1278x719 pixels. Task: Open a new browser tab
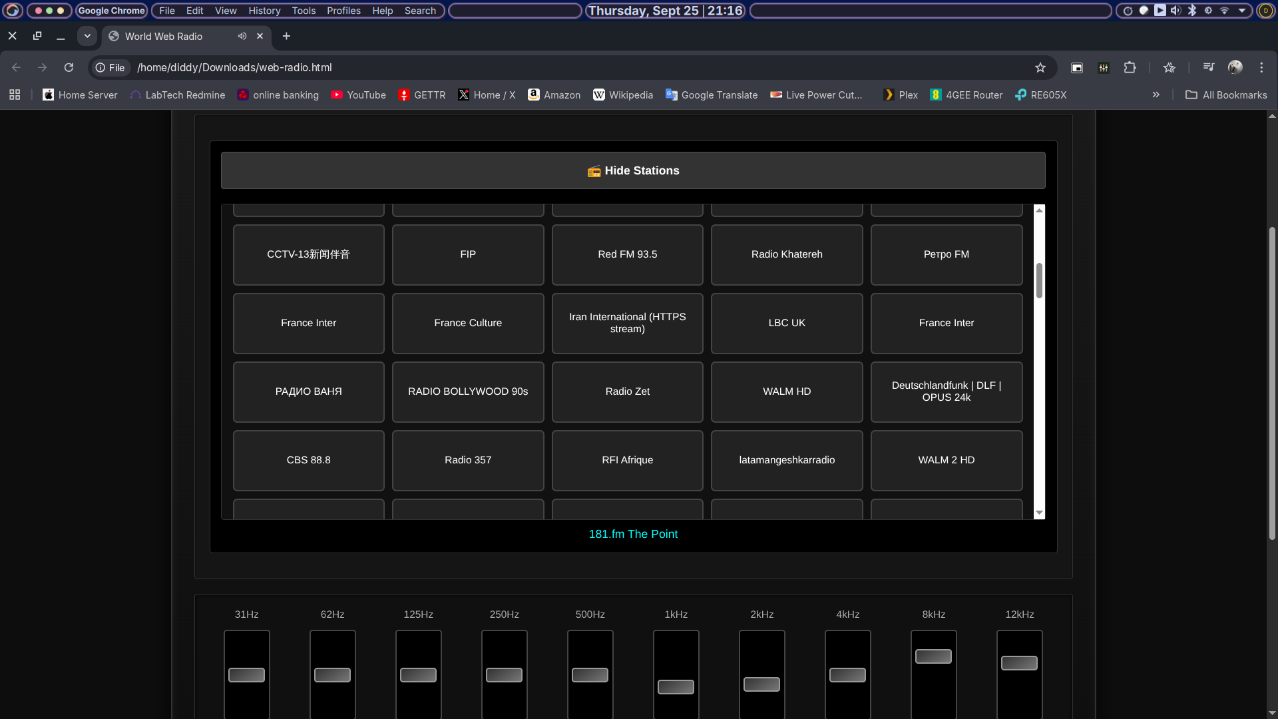pos(286,36)
